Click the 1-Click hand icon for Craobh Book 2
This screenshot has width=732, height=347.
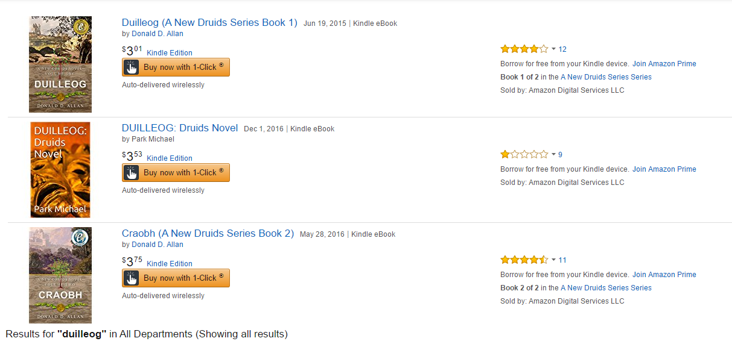tap(131, 278)
